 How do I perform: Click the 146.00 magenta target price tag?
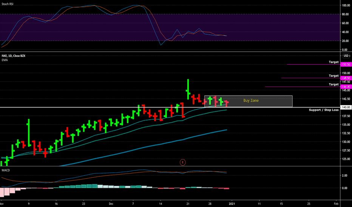click(346, 87)
